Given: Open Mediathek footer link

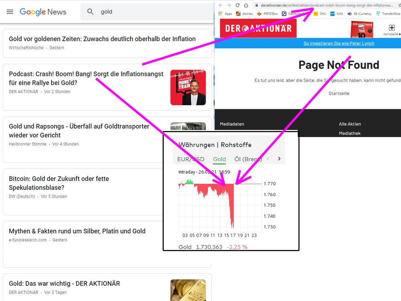Looking at the screenshot, I should coord(350,133).
